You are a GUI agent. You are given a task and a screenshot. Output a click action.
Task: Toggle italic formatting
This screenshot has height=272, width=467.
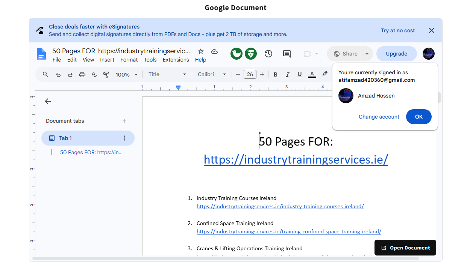tap(288, 75)
